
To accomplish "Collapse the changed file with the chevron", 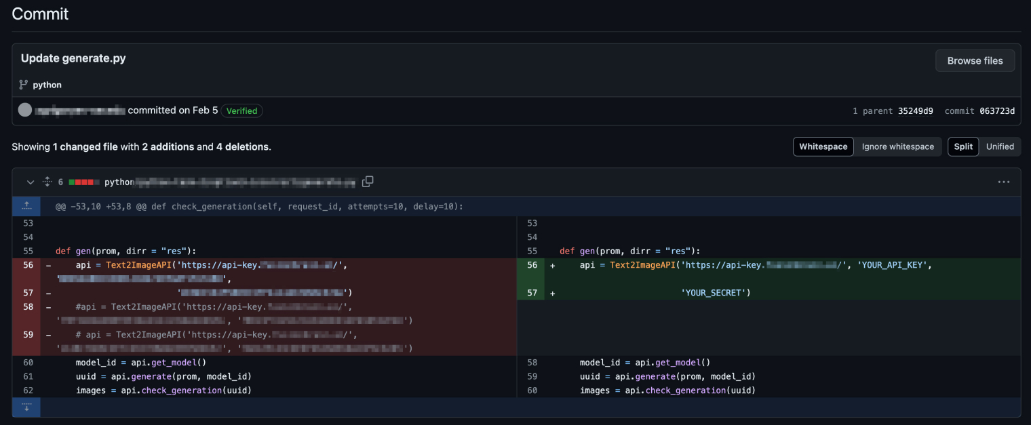I will (30, 182).
